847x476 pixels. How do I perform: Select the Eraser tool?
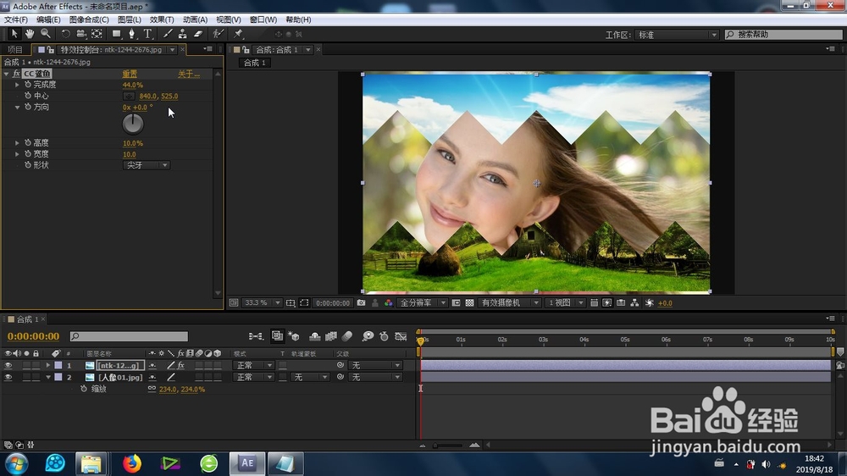point(198,34)
